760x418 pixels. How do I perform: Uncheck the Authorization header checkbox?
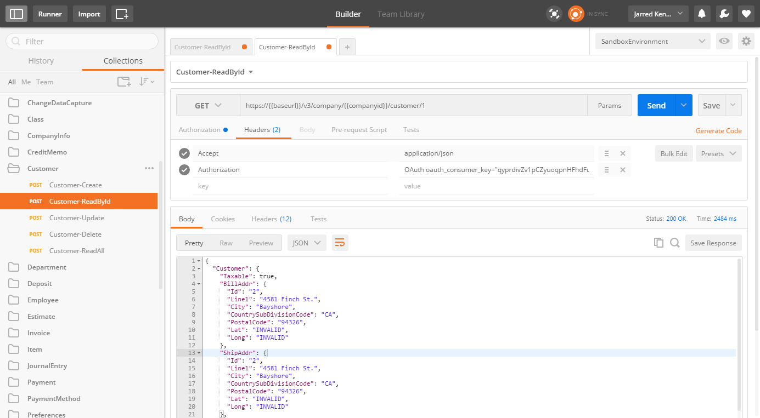point(184,170)
